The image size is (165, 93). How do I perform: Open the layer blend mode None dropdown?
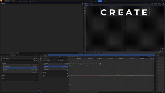point(64,60)
